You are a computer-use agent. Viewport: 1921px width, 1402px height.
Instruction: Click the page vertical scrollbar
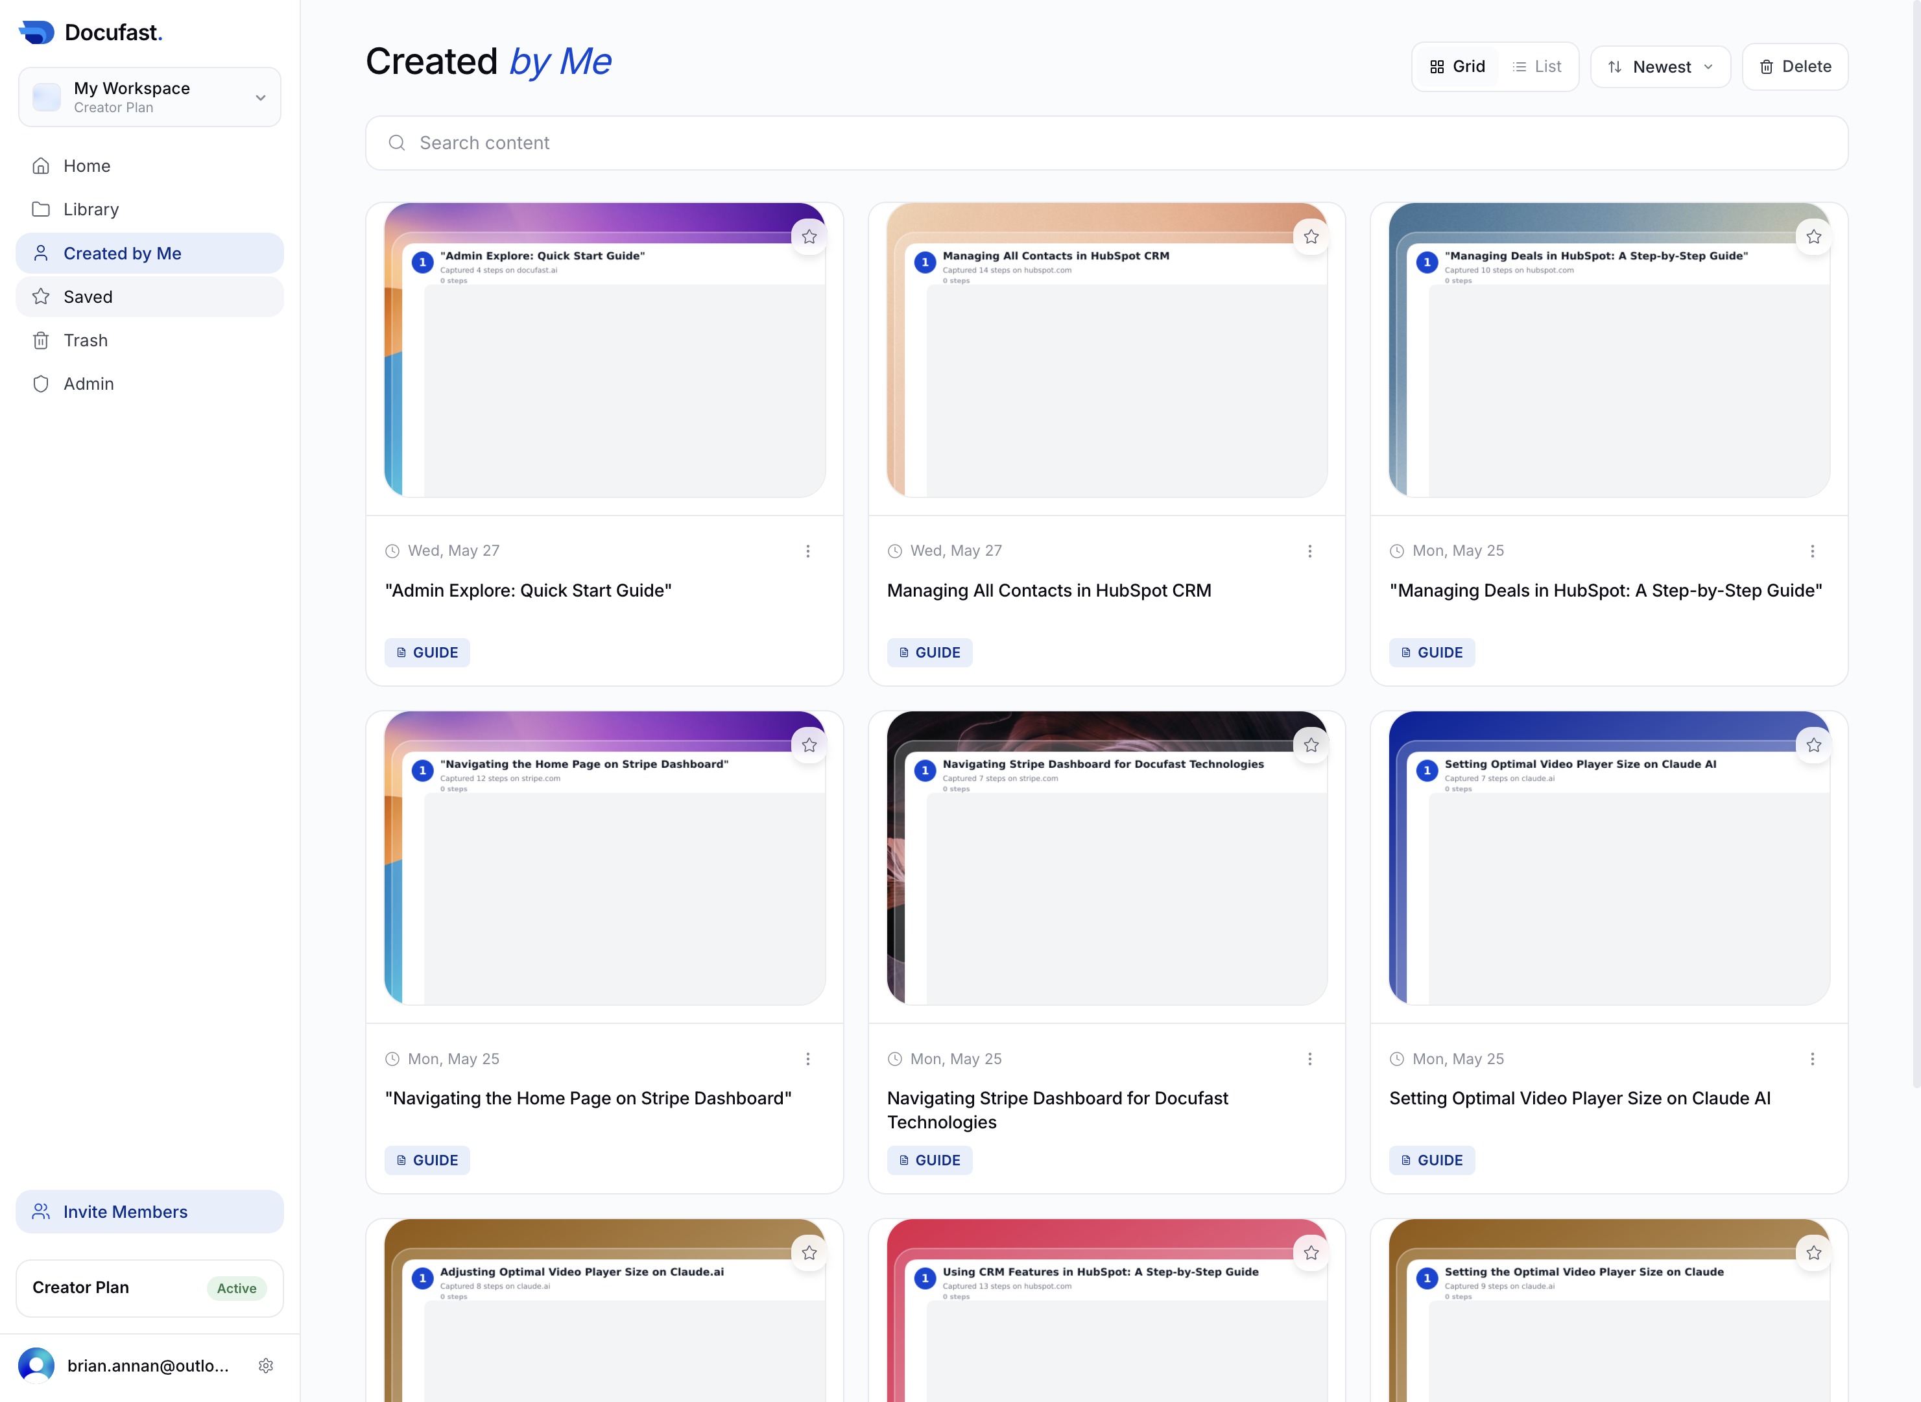click(x=1916, y=543)
